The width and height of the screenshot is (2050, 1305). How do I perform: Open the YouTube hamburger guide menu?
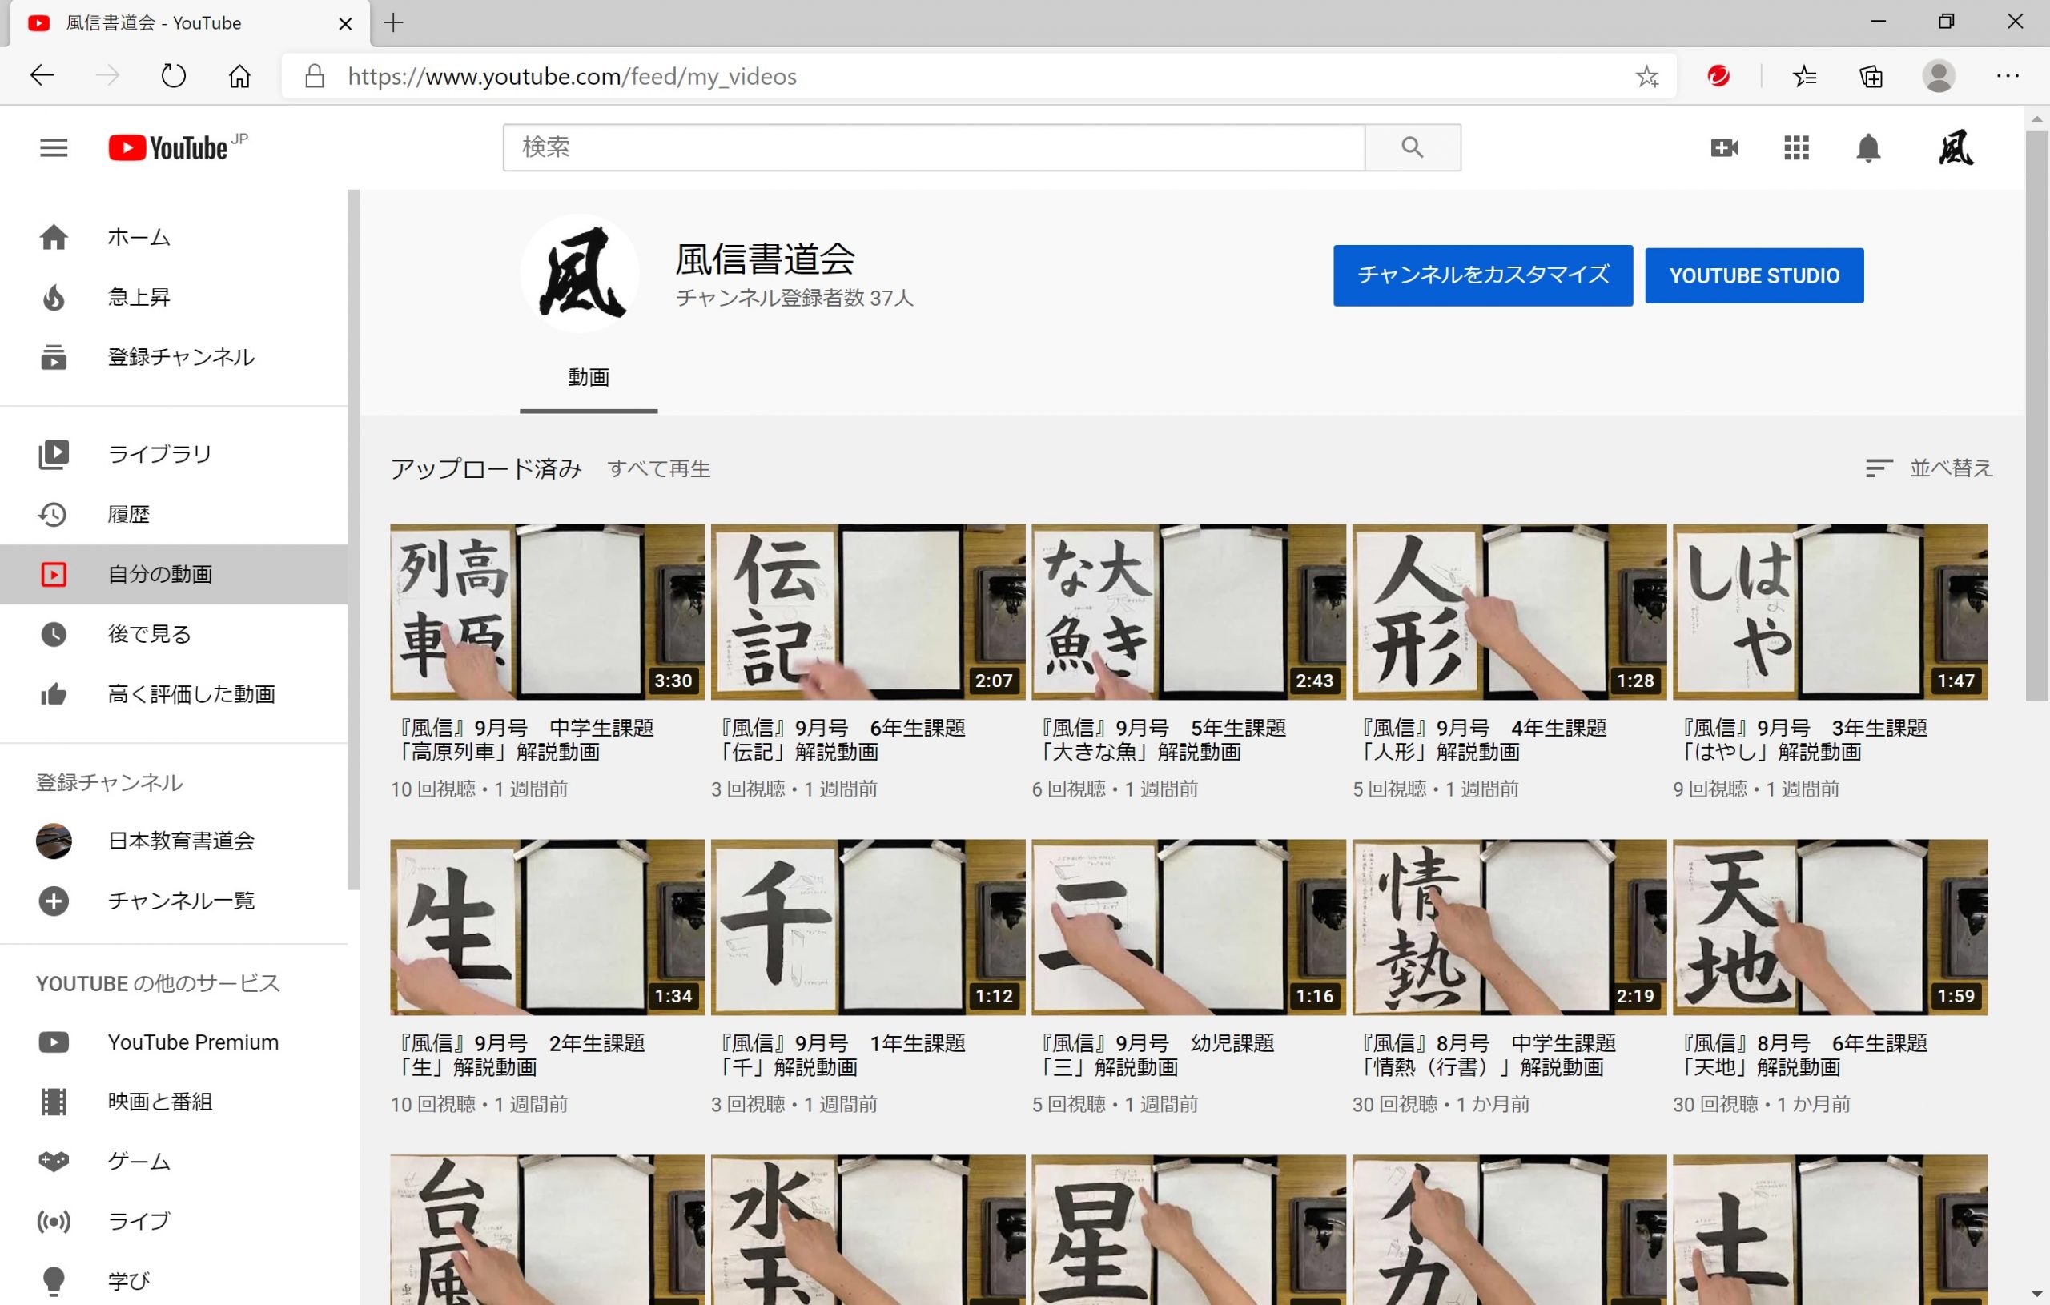click(54, 147)
